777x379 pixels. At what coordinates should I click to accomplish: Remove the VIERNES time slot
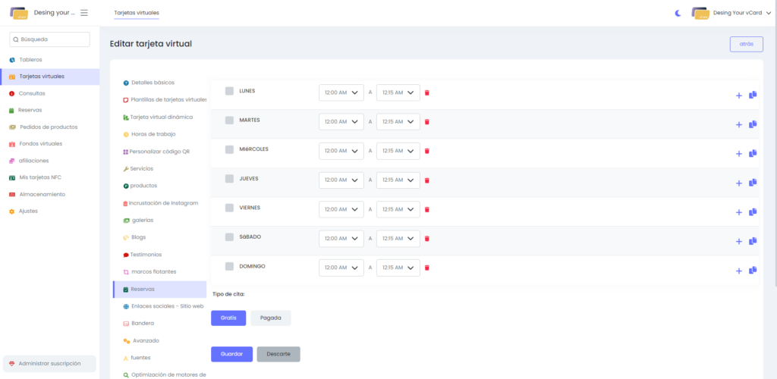pyautogui.click(x=426, y=209)
